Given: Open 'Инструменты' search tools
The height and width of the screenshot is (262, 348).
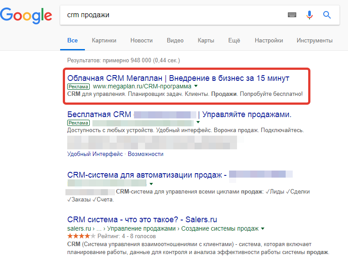Looking at the screenshot, I should click(x=314, y=41).
